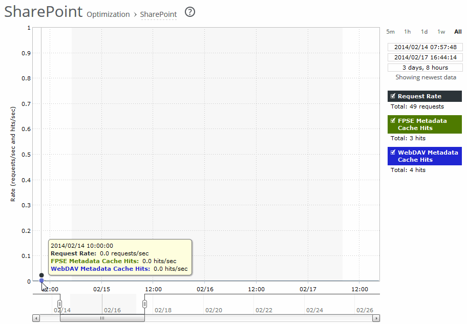Select the 1w time range
Viewport: 467px width, 324px height.
coord(441,32)
